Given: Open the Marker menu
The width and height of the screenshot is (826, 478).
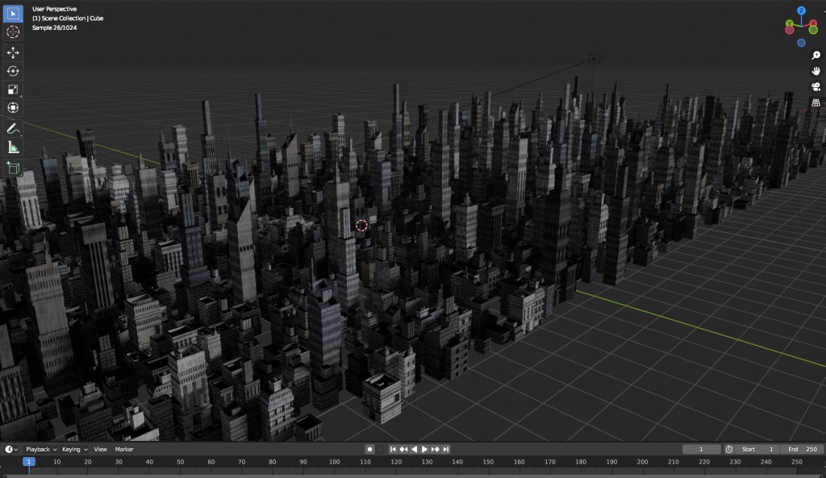Looking at the screenshot, I should pyautogui.click(x=124, y=449).
